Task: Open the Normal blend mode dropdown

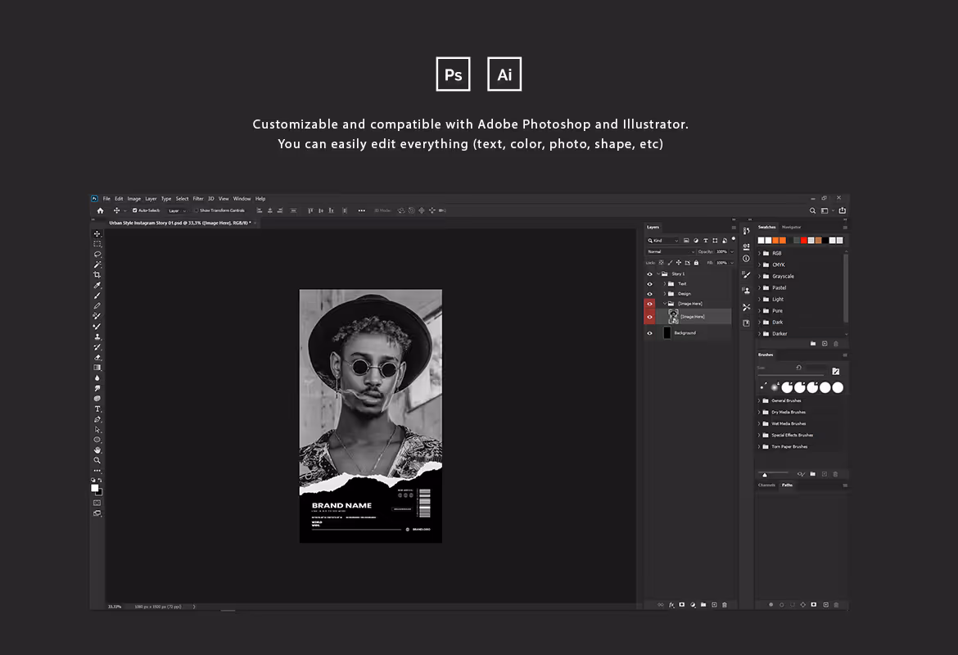Action: (671, 251)
